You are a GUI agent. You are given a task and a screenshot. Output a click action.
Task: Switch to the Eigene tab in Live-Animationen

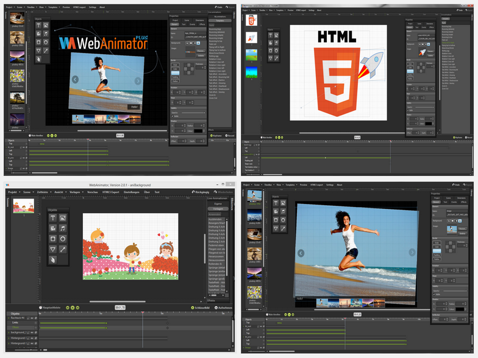[218, 203]
